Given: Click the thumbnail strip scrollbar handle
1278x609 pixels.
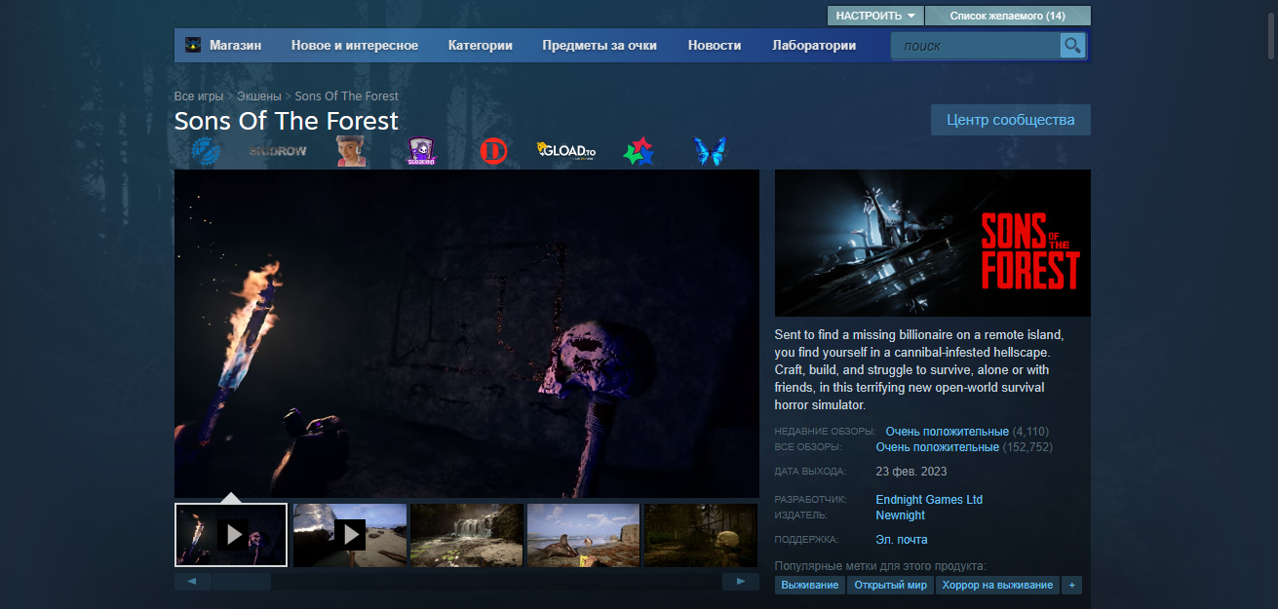Looking at the screenshot, I should pyautogui.click(x=242, y=582).
